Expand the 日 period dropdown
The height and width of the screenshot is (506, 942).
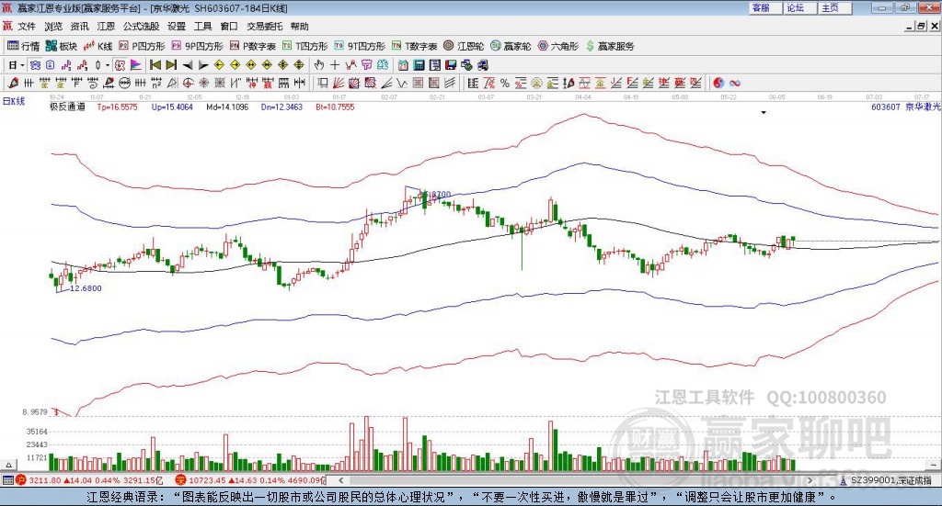click(22, 65)
